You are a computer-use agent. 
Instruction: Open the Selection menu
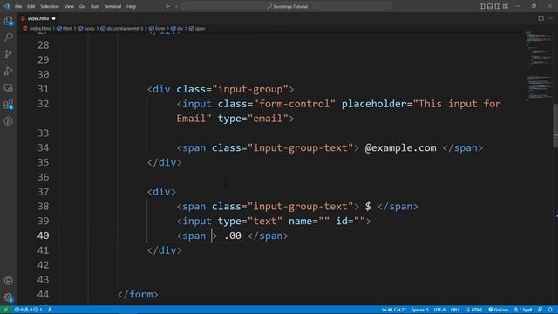[50, 6]
